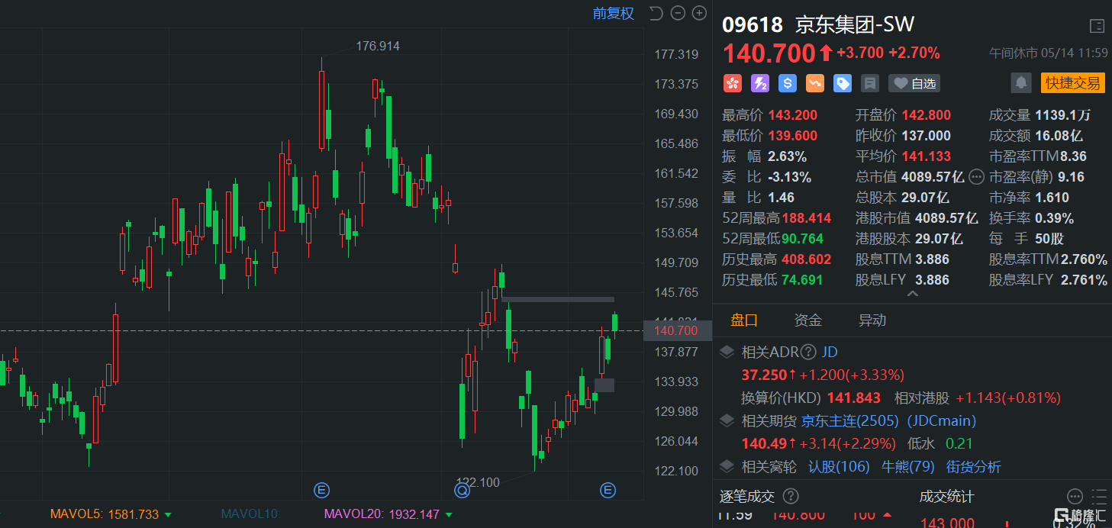Toggle the MAVOL10 indicator label

coord(251,514)
